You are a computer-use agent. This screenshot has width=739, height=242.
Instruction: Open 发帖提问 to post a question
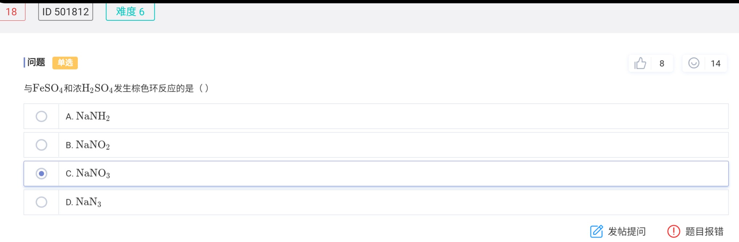627,231
